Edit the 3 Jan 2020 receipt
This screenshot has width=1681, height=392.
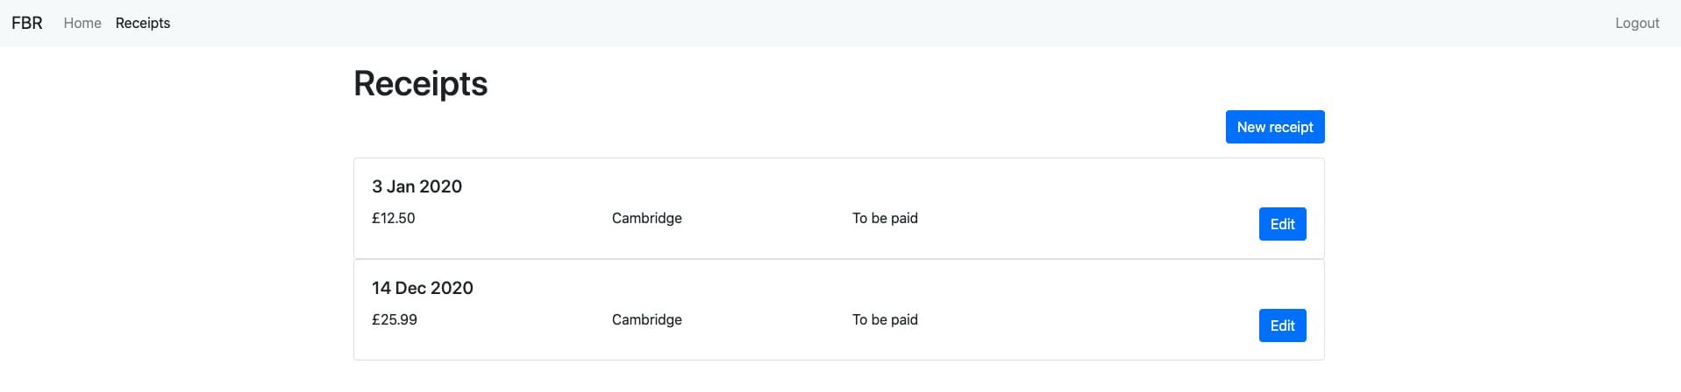[1282, 224]
